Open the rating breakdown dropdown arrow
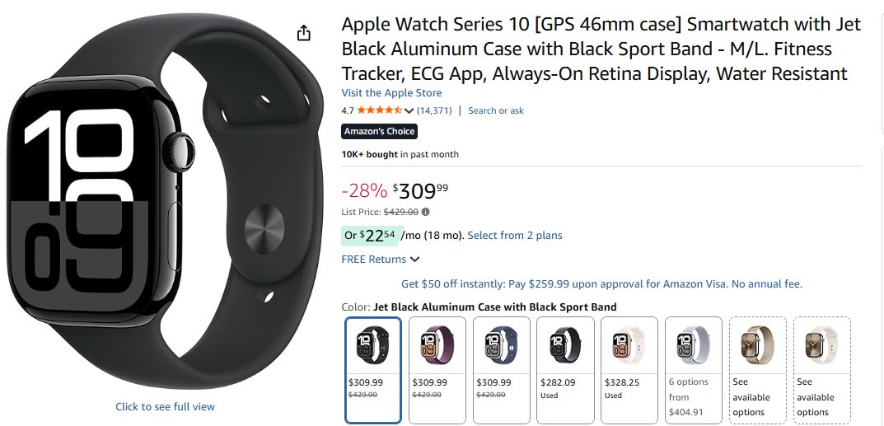Image resolution: width=884 pixels, height=426 pixels. click(409, 110)
